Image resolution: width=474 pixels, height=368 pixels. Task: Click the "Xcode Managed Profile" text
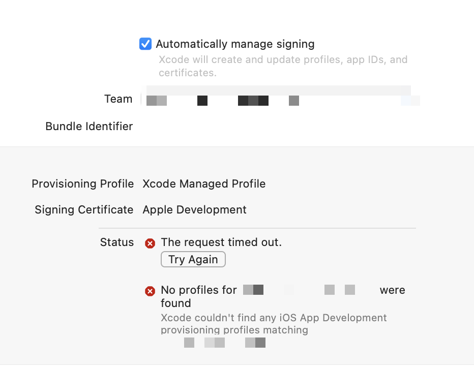[204, 183]
